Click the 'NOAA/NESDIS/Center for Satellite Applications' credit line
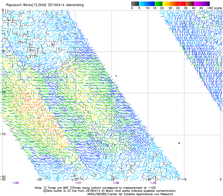The height and width of the screenshot is (196, 223). coord(130,194)
